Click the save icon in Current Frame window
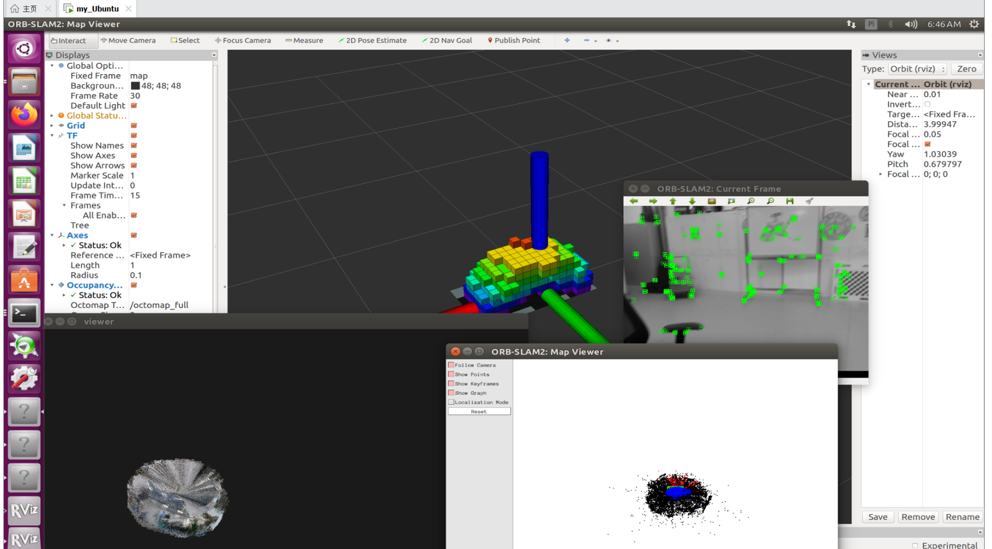Screen dimensions: 992x549 [x=791, y=201]
